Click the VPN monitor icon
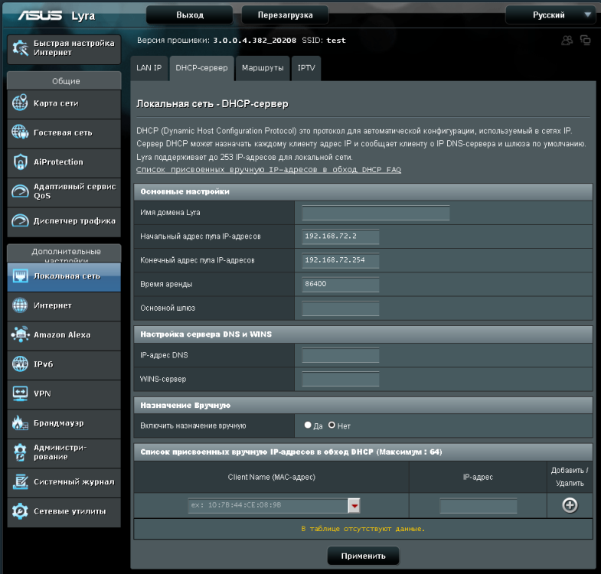This screenshot has height=574, width=601. (x=20, y=393)
